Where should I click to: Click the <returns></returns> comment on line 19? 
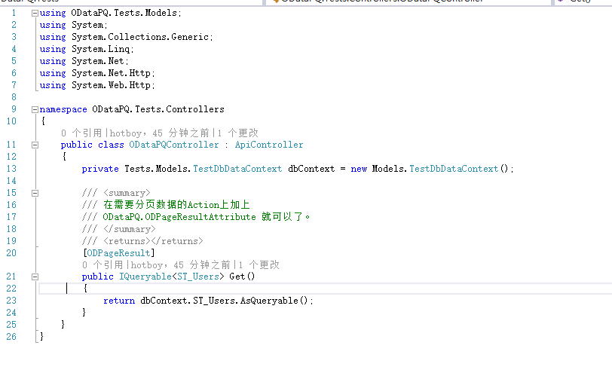click(x=154, y=241)
